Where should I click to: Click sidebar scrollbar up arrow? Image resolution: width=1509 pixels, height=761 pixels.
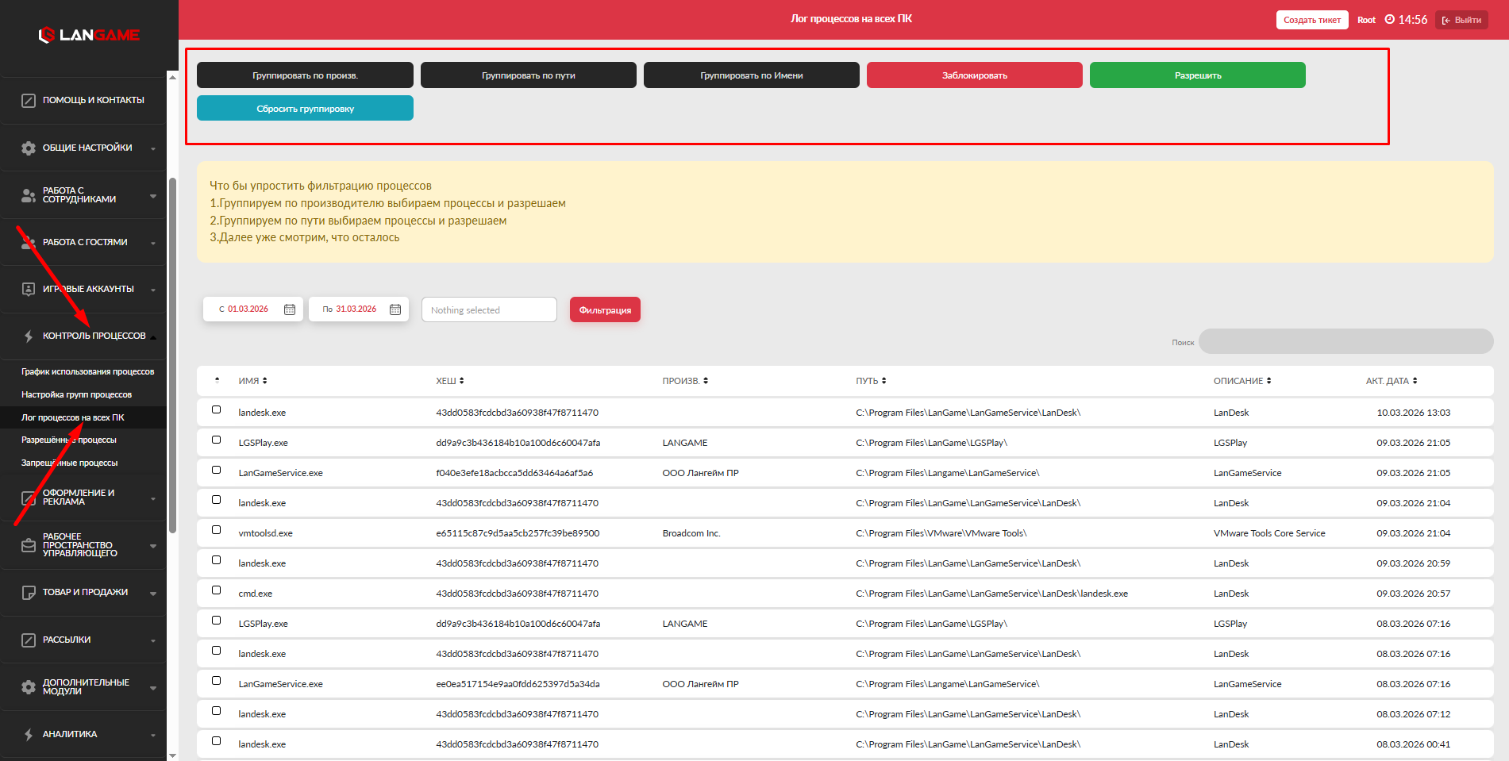pos(172,76)
